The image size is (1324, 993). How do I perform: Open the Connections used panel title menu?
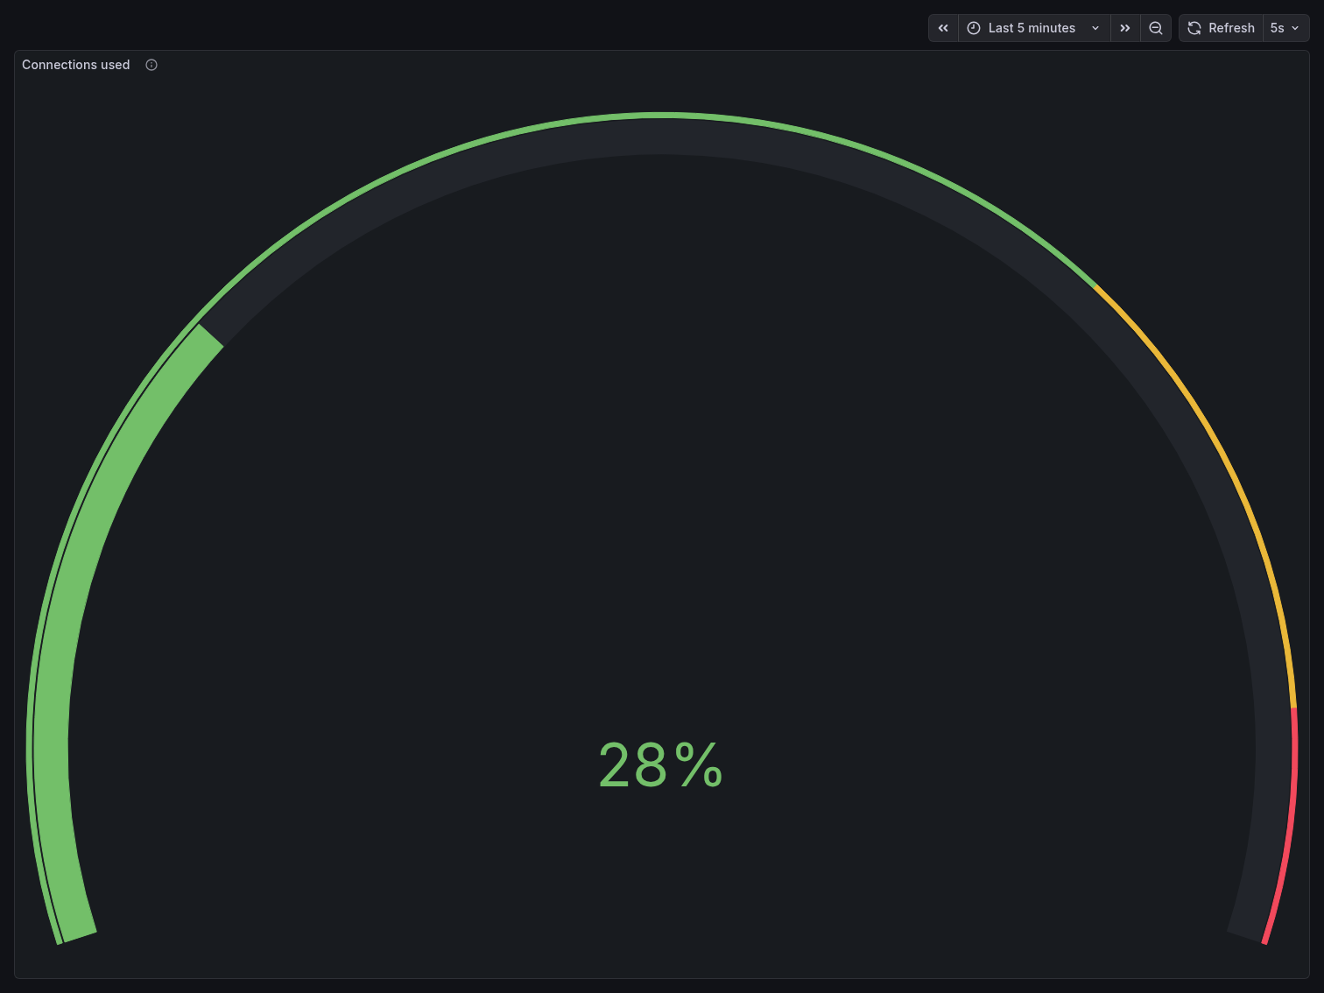click(x=75, y=65)
